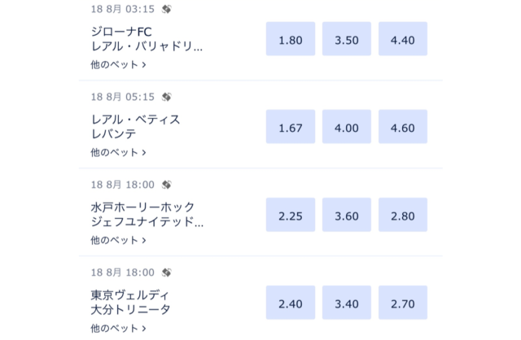Image resolution: width=521 pixels, height=340 pixels.
Task: Click the 4.60 odds for レバンテ
Action: [403, 126]
